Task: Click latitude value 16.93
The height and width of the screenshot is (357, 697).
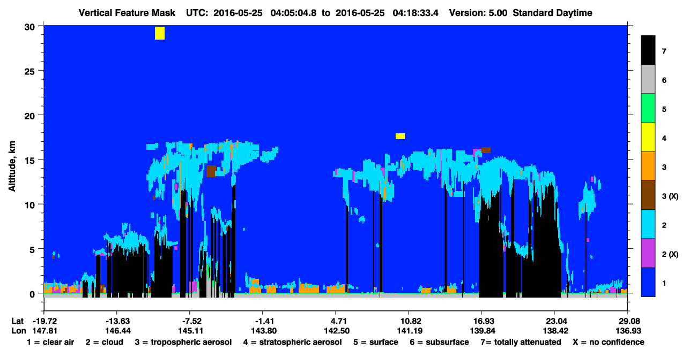Action: 483,321
